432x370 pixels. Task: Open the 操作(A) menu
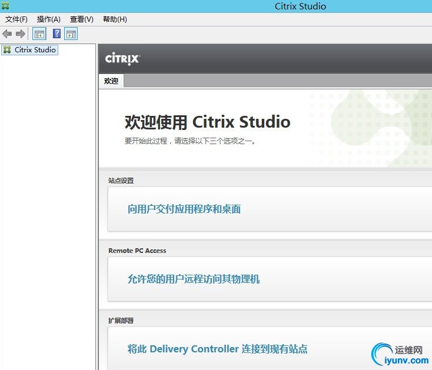pyautogui.click(x=48, y=19)
